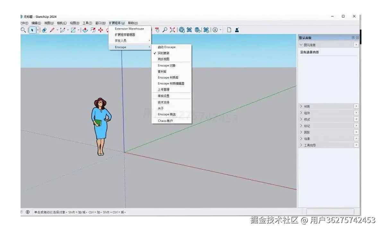Expand the 场景 panel section

(x=301, y=138)
